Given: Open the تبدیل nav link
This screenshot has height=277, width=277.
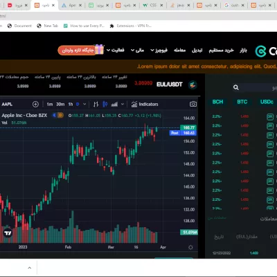Looking at the screenshot, I should (197, 50).
